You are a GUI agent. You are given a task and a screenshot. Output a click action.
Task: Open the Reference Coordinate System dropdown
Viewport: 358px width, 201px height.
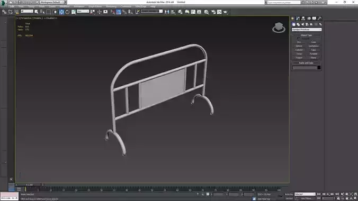83,11
